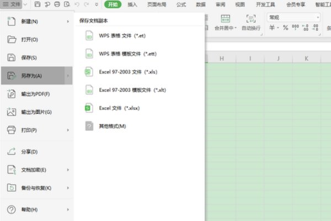Click the undo arrow icon
This screenshot has width=331, height=221.
[77, 4]
